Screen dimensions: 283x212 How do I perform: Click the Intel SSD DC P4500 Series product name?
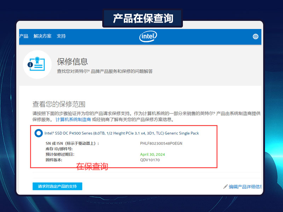tap(122, 133)
